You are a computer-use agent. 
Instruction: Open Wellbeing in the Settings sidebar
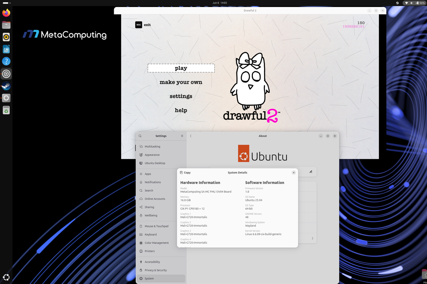click(x=161, y=215)
